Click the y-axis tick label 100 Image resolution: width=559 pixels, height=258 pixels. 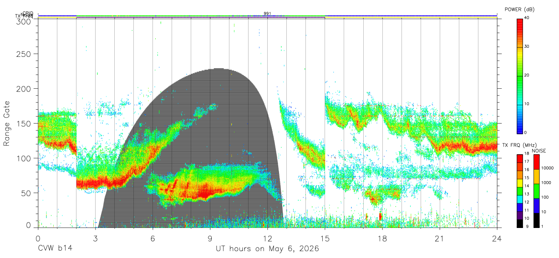point(25,158)
